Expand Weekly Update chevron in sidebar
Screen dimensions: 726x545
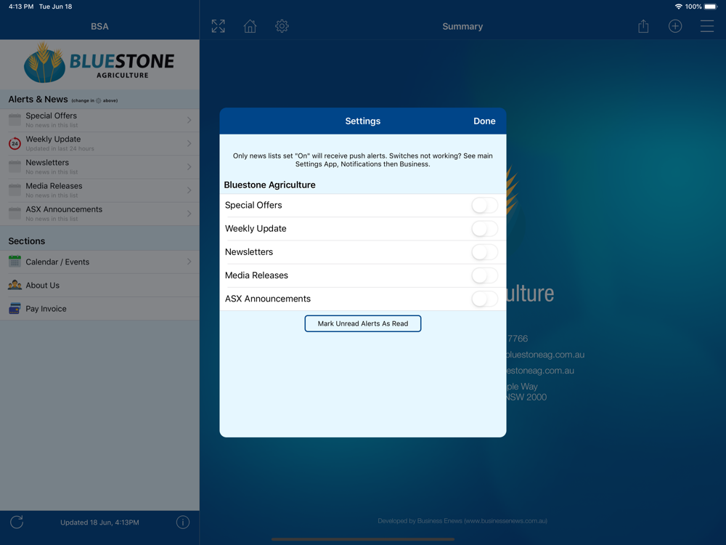click(189, 143)
